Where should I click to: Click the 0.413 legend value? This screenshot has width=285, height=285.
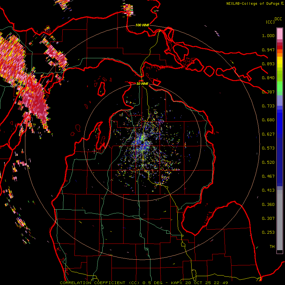[268, 190]
